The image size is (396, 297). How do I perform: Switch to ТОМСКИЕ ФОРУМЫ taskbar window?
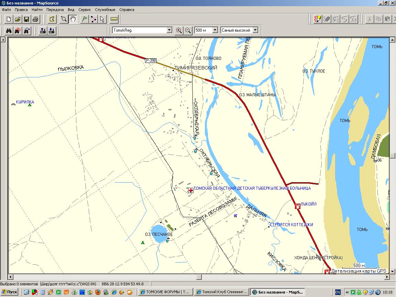pyautogui.click(x=165, y=292)
